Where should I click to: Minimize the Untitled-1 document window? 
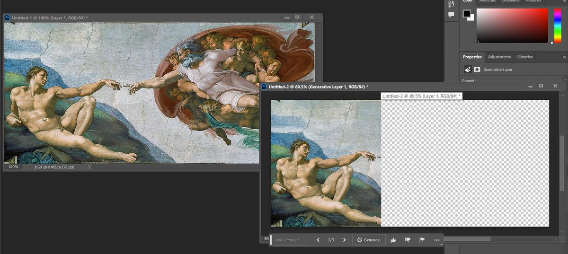coord(286,18)
